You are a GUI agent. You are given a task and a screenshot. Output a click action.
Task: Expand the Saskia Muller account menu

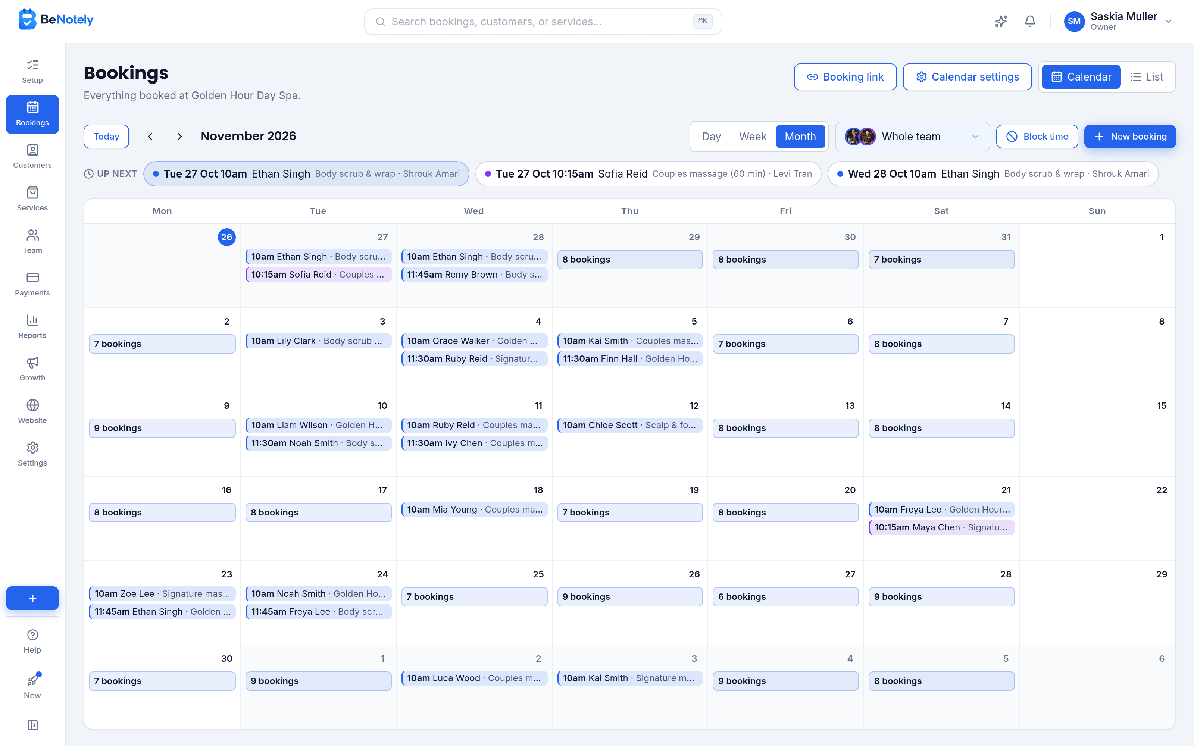pyautogui.click(x=1118, y=21)
